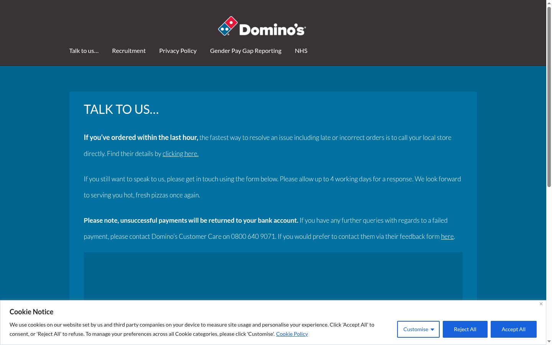Go to the Recruitment page
The height and width of the screenshot is (345, 552).
[129, 51]
